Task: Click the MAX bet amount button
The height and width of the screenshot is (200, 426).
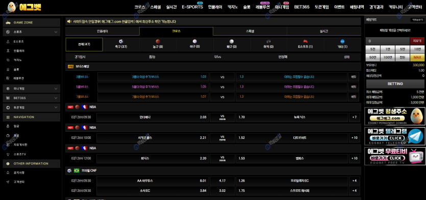Action: [x=417, y=57]
